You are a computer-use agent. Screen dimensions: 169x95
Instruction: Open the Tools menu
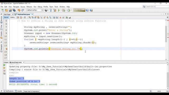[56, 7]
